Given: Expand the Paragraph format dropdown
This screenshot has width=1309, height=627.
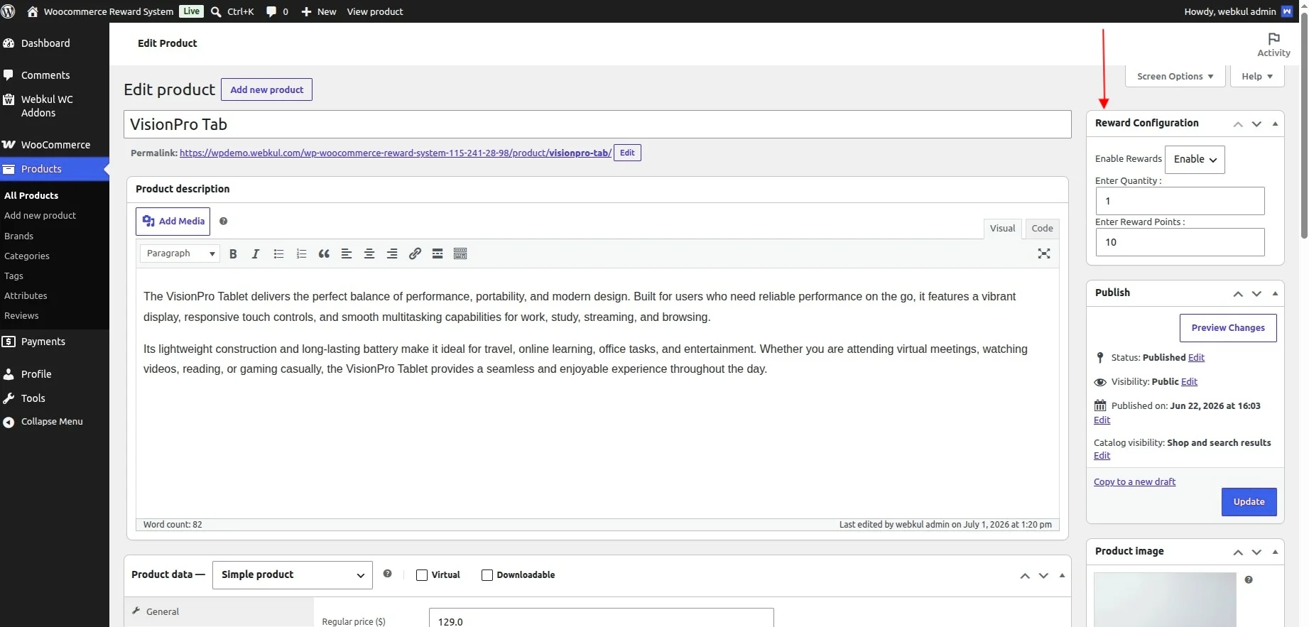Looking at the screenshot, I should tap(180, 253).
